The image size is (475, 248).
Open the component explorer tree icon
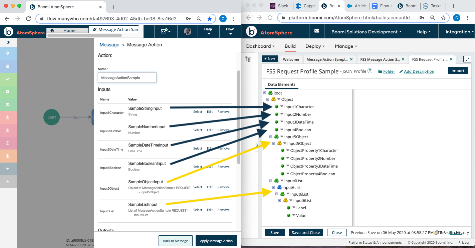(248, 59)
